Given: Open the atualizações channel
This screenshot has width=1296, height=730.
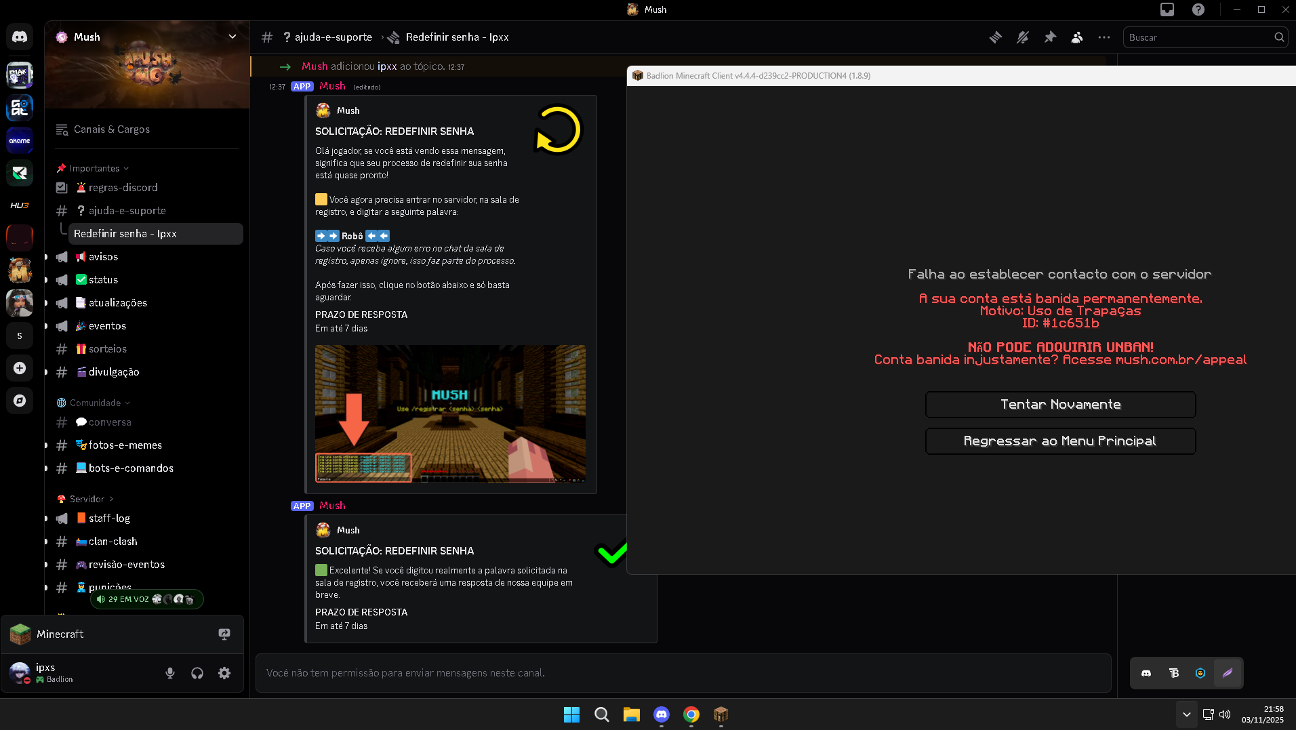Looking at the screenshot, I should 146,303.
